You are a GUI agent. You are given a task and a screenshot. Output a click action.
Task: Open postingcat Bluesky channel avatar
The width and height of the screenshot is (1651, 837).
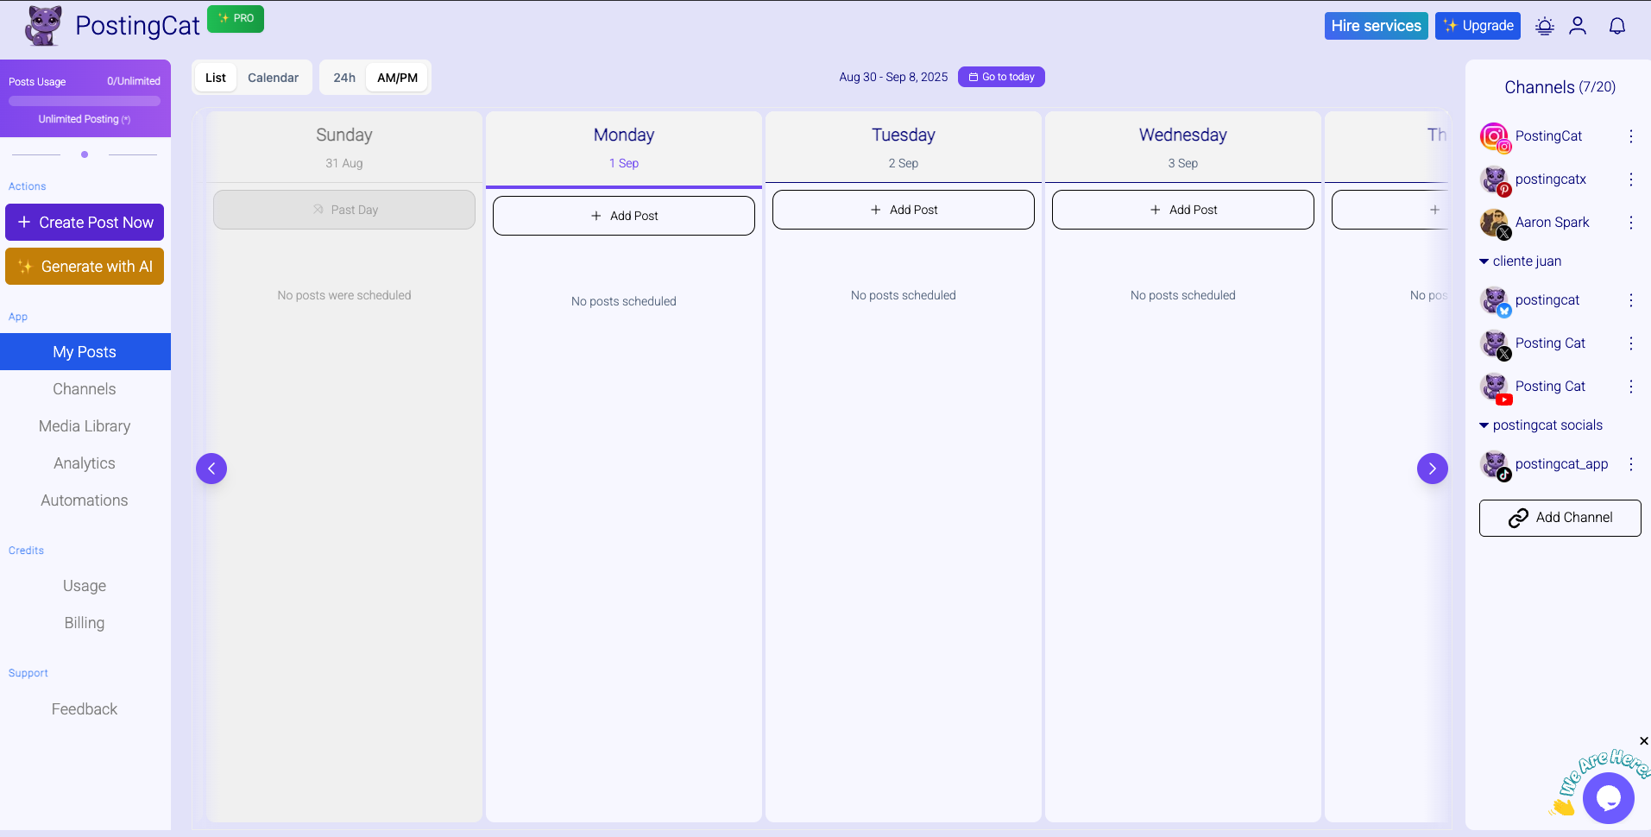coord(1495,300)
